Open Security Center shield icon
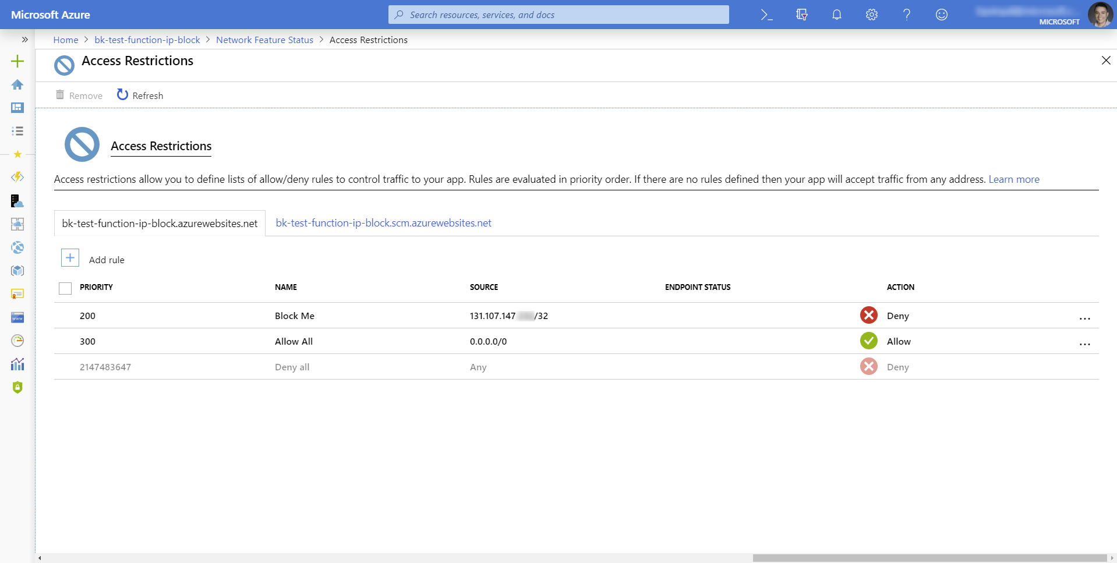Viewport: 1117px width, 563px height. [17, 387]
